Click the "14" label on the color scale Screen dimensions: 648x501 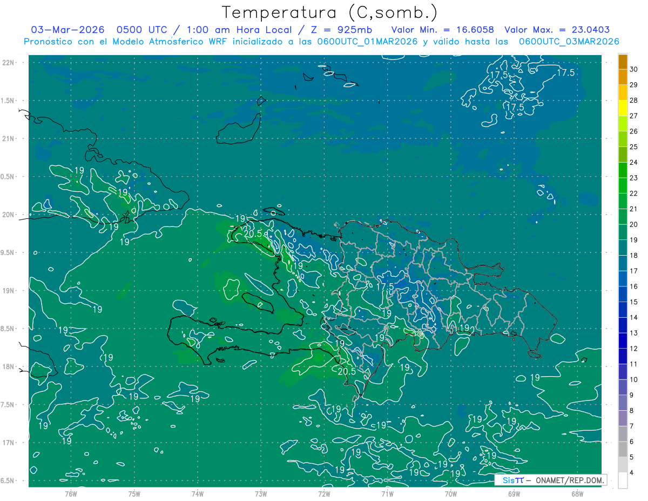(x=634, y=317)
